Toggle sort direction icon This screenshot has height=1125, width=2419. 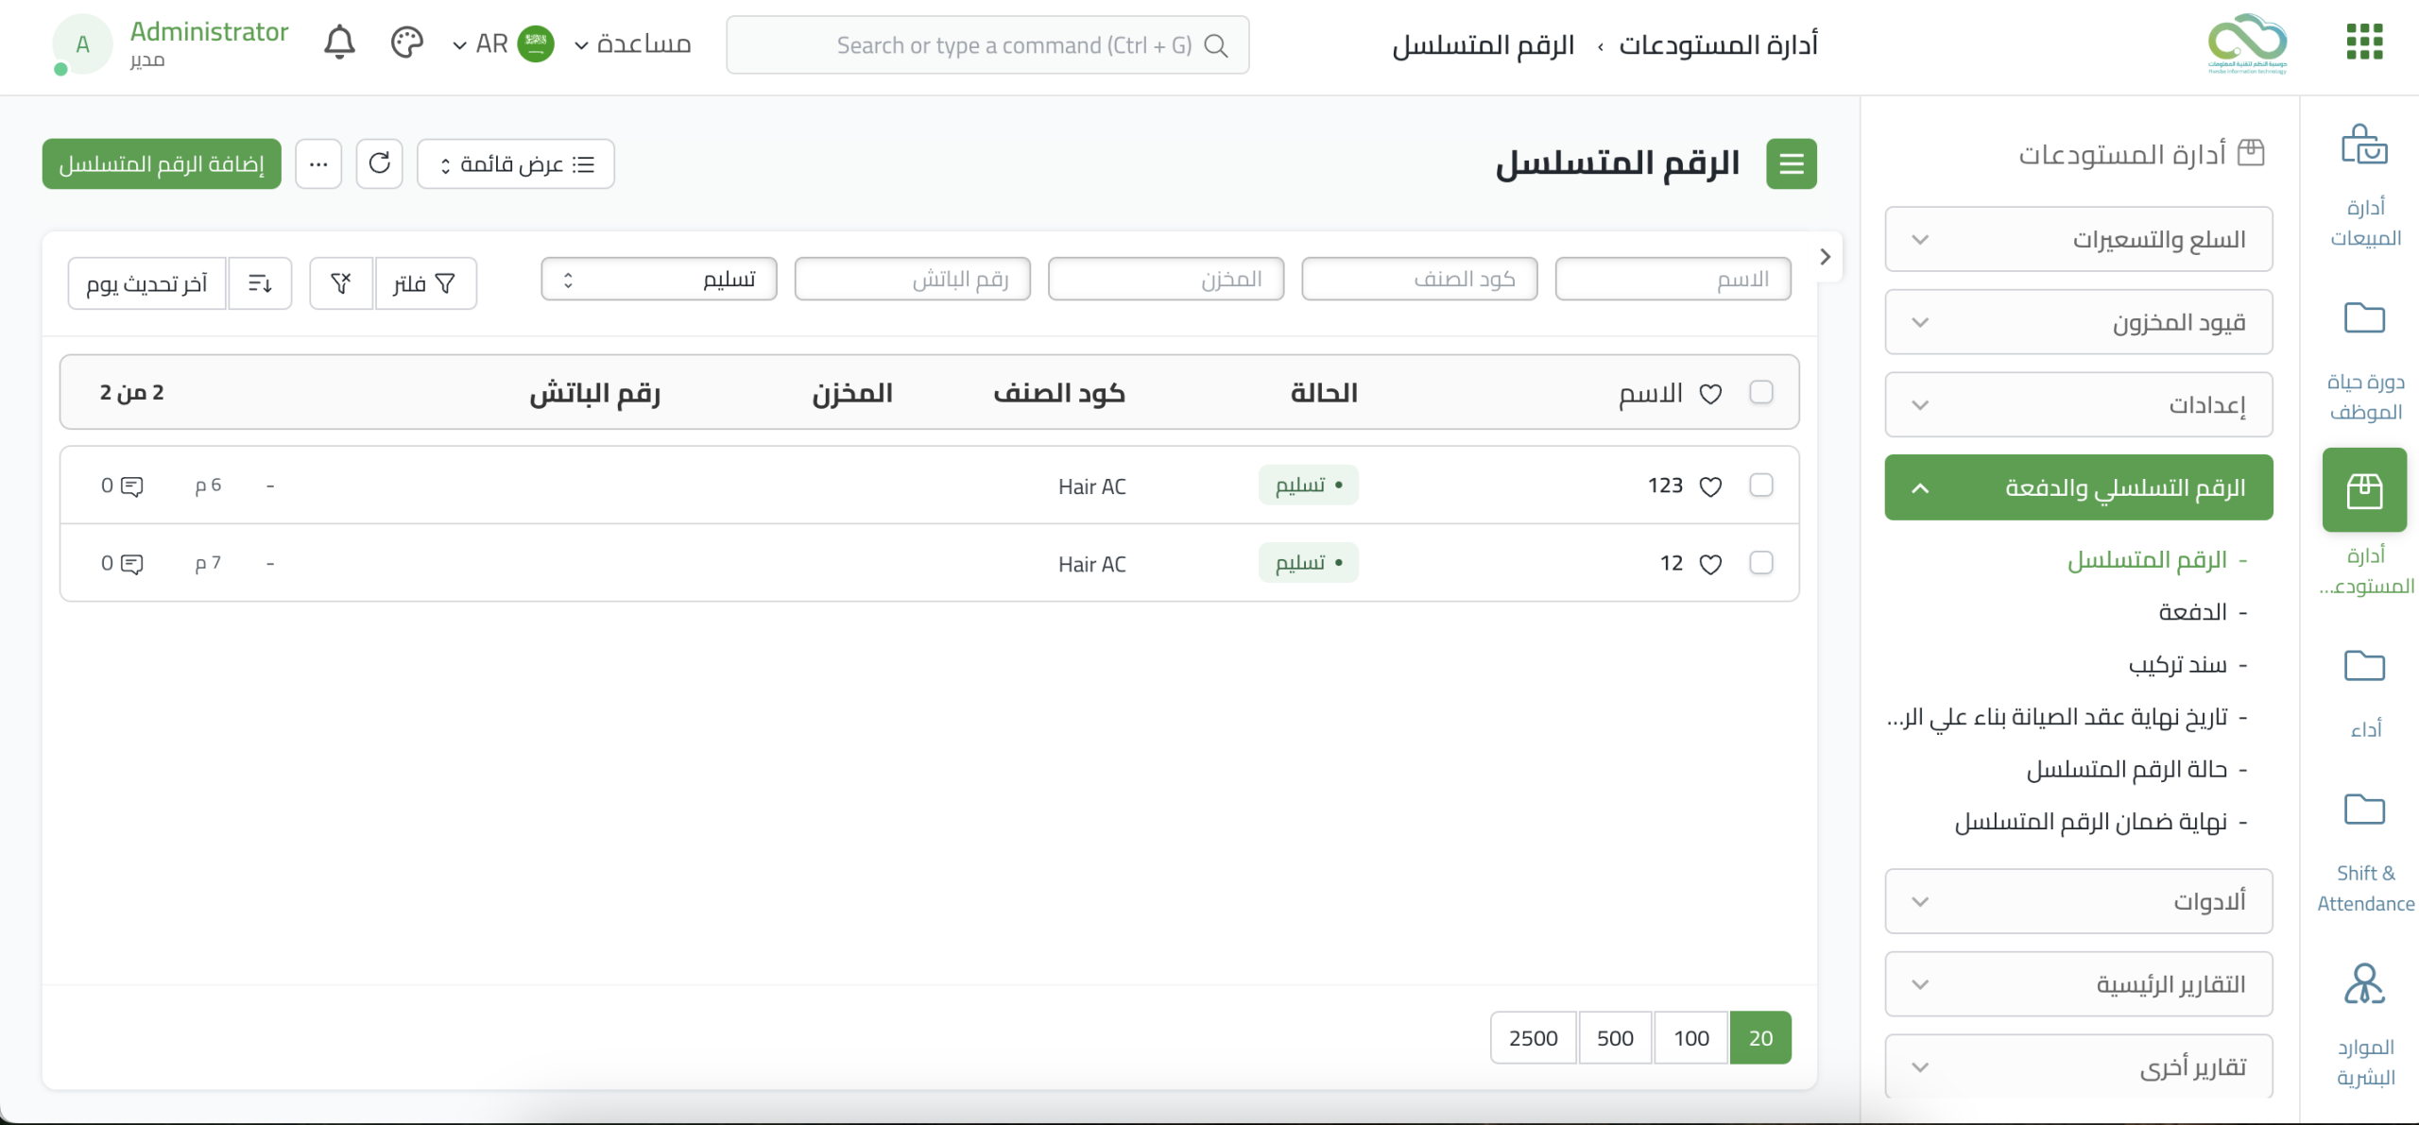coord(260,282)
